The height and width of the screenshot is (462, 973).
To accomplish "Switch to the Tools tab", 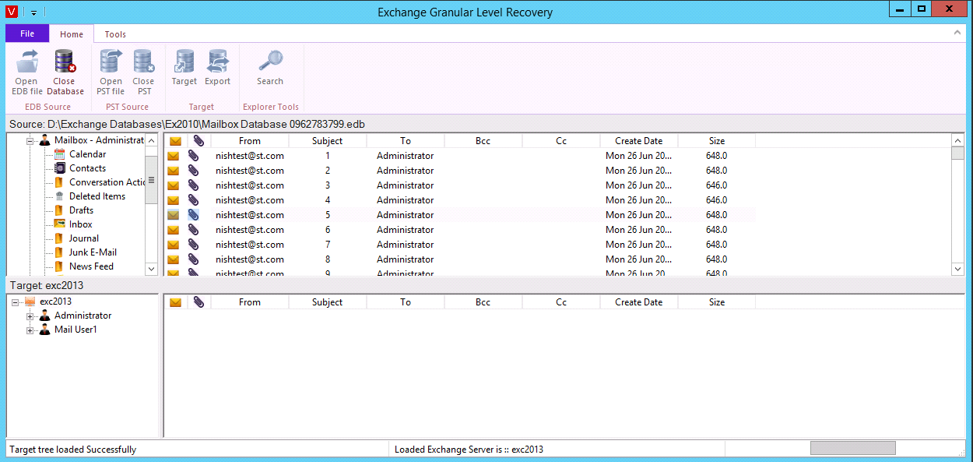I will (x=115, y=34).
